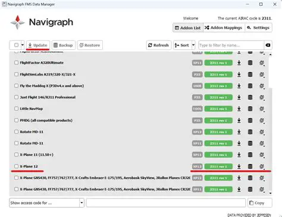This screenshot has width=282, height=217.
Task: Back up PMDG (all compatible products) data
Action: point(250,121)
